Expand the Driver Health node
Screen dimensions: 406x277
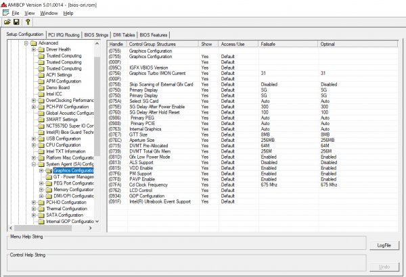pyautogui.click(x=34, y=49)
